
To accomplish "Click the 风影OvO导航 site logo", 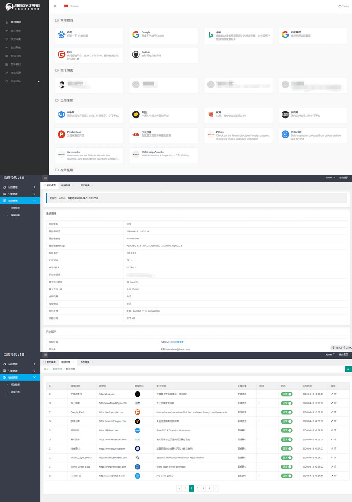I will click(x=23, y=7).
